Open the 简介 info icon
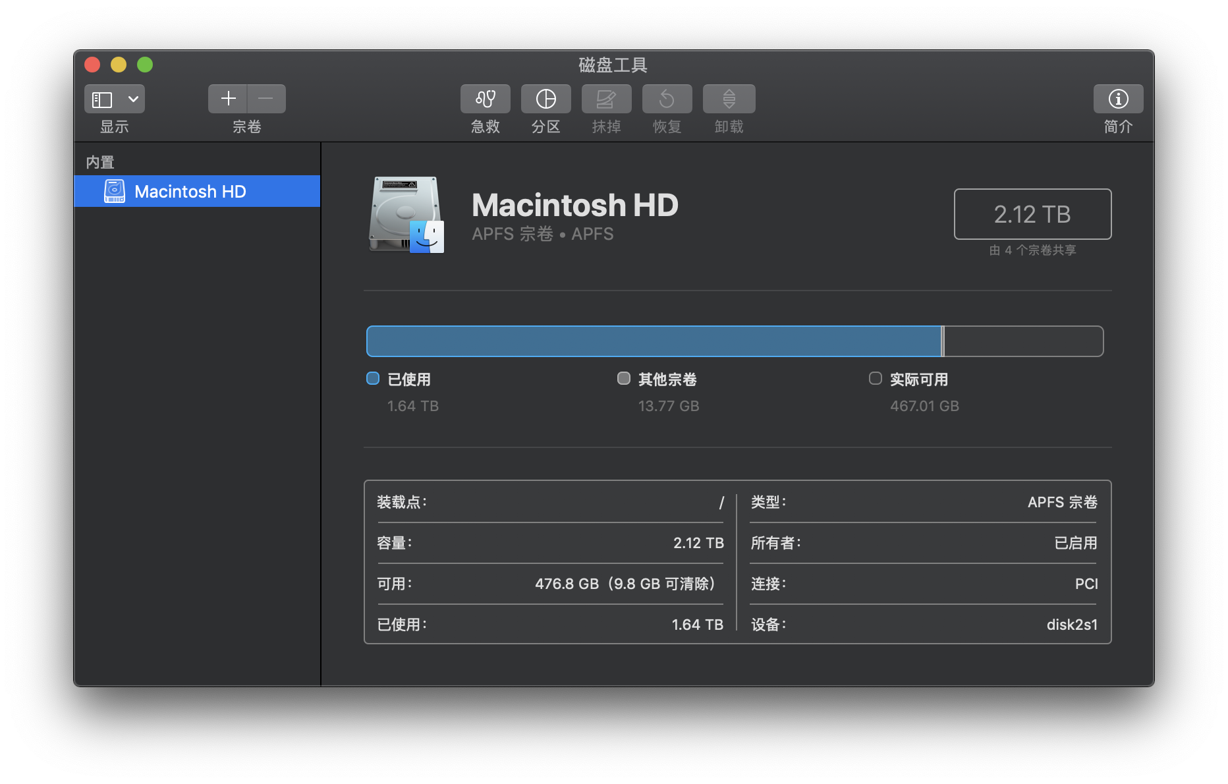 tap(1119, 99)
